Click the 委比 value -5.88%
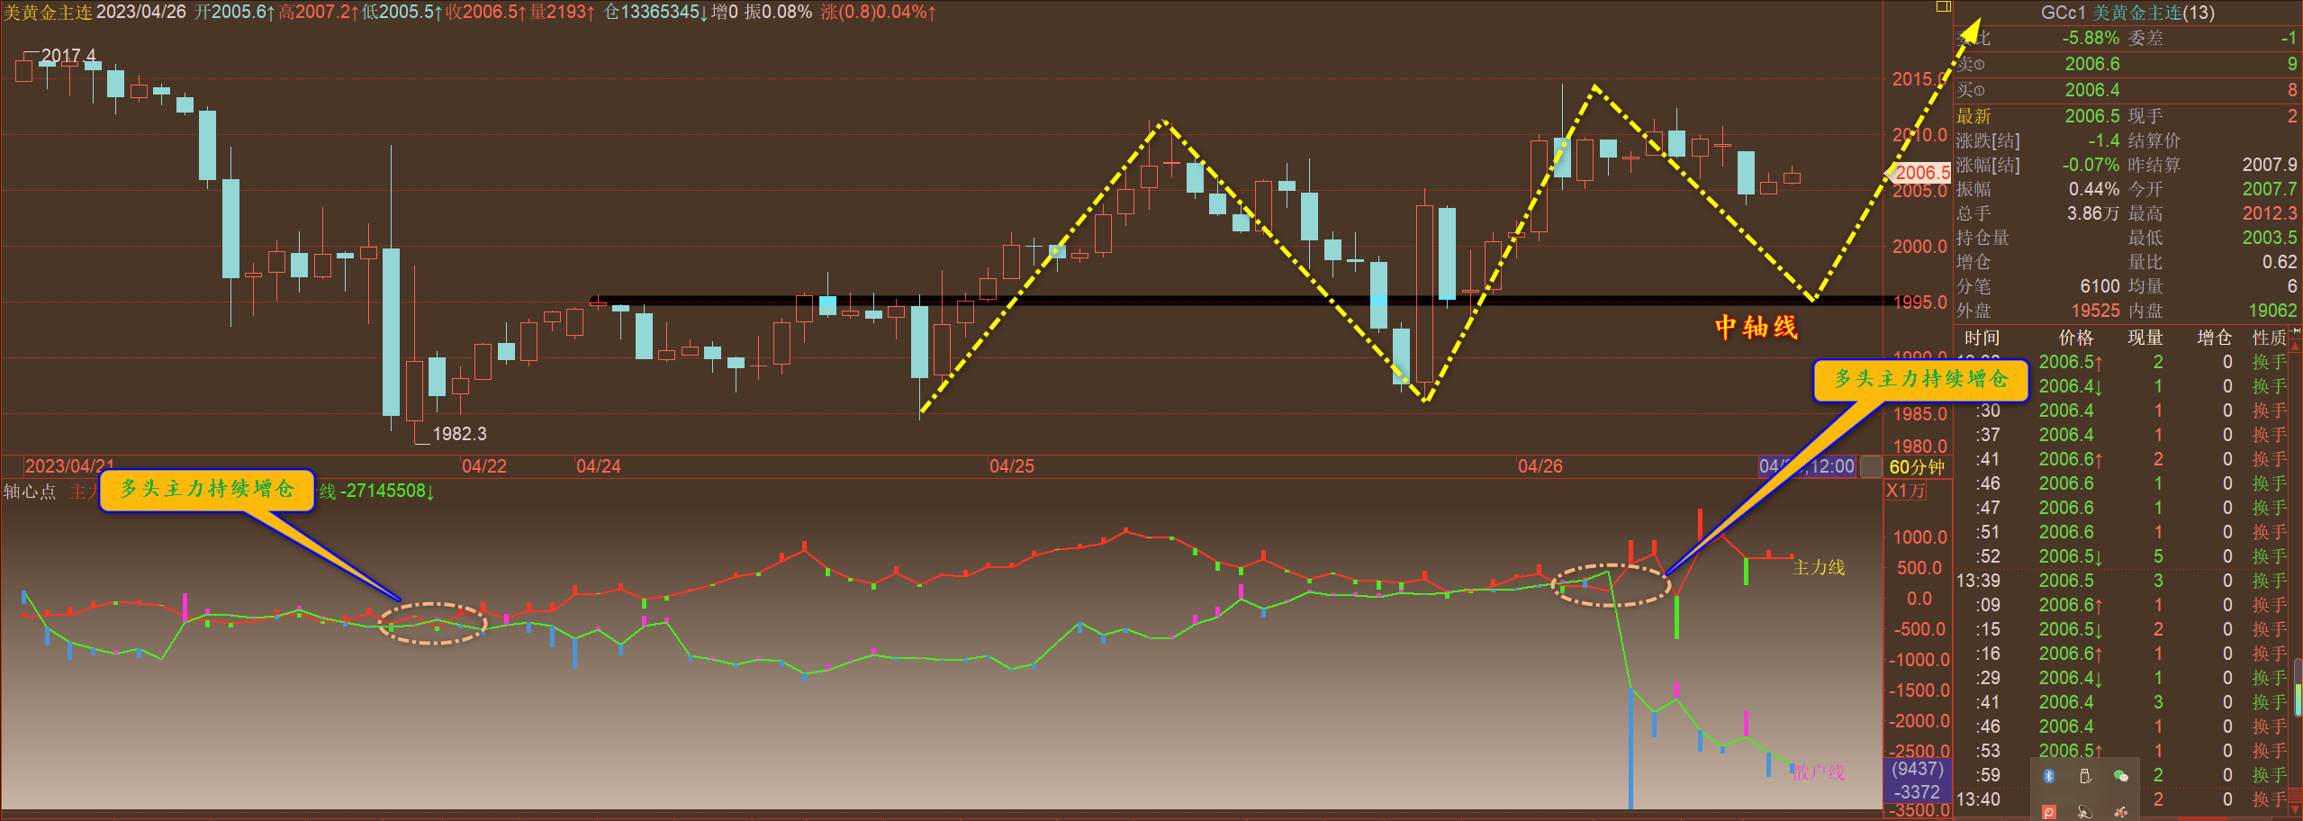 tap(2091, 38)
